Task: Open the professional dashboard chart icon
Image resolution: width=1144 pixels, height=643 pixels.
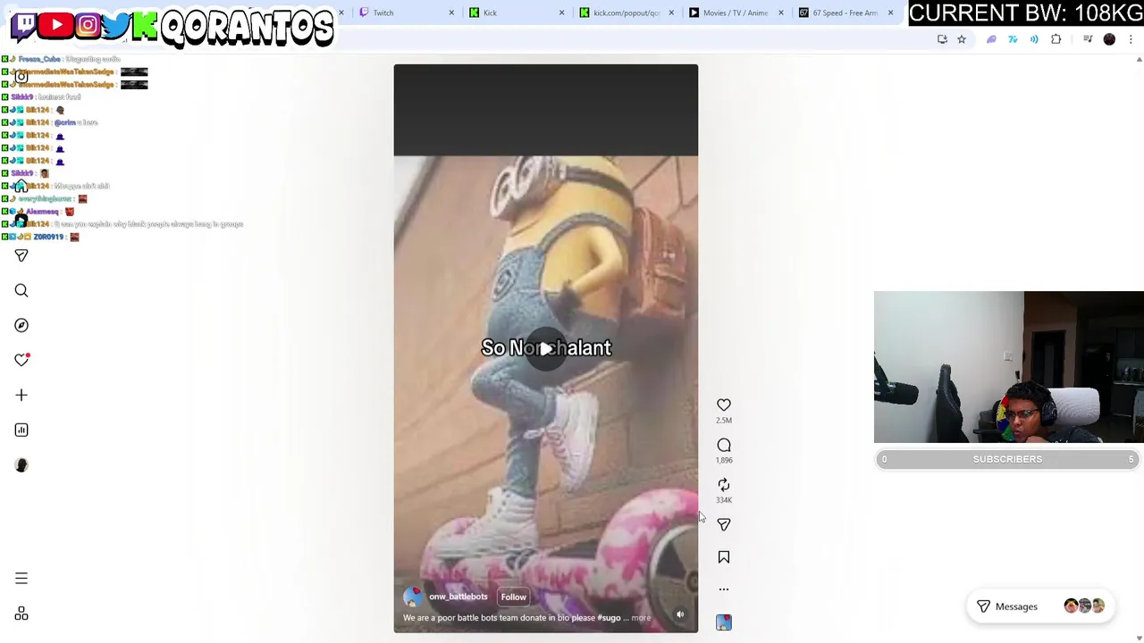Action: click(x=21, y=430)
